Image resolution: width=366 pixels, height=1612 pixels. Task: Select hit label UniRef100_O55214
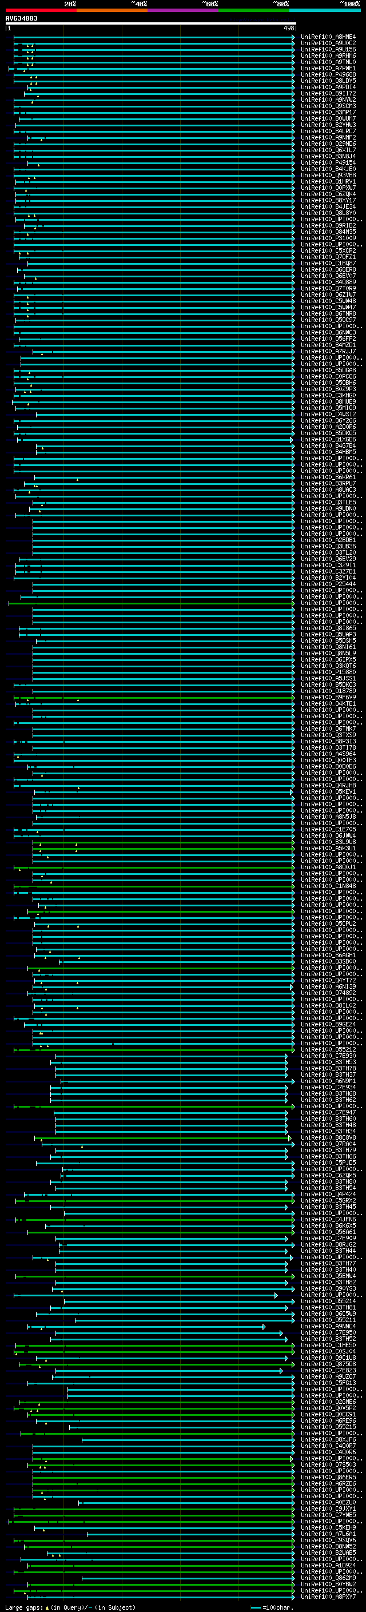point(328,1301)
